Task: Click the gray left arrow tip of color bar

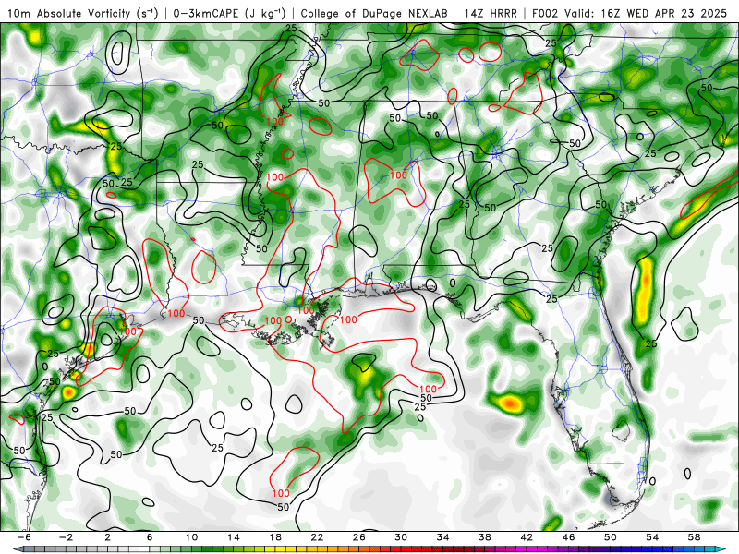Action: click(x=17, y=549)
